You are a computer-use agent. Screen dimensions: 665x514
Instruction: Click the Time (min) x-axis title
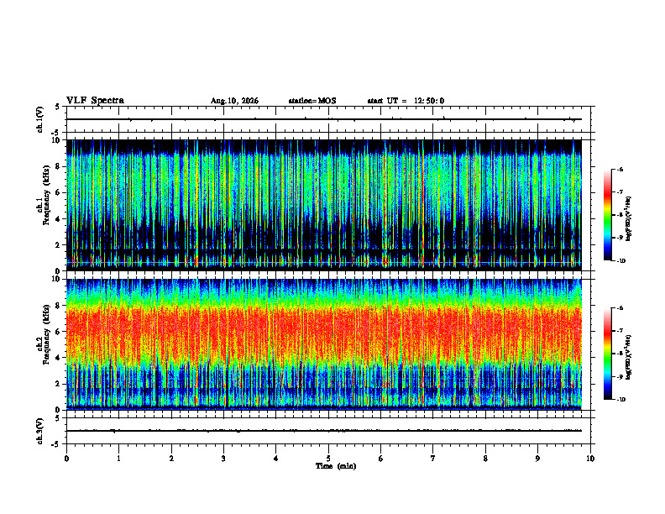336,466
